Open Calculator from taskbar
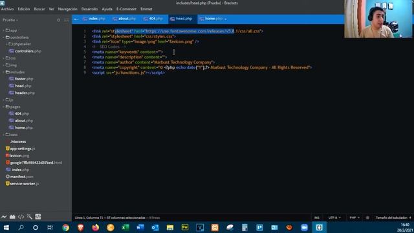414x233 pixels. [245, 227]
